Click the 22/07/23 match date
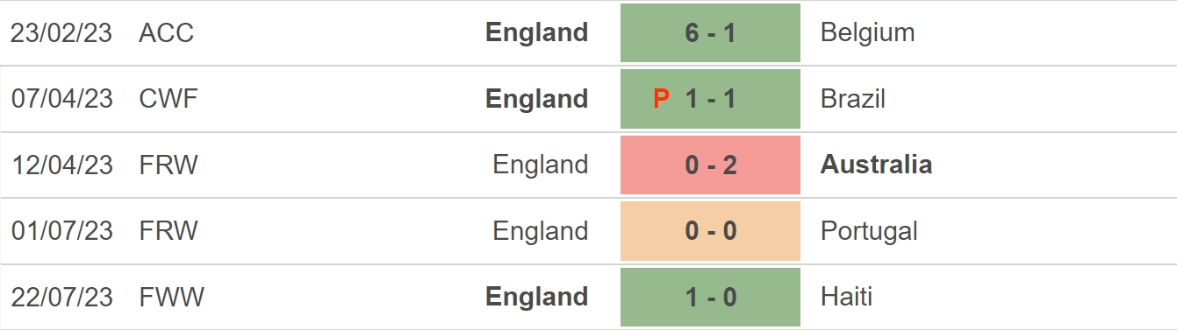1177x330 pixels. [62, 297]
